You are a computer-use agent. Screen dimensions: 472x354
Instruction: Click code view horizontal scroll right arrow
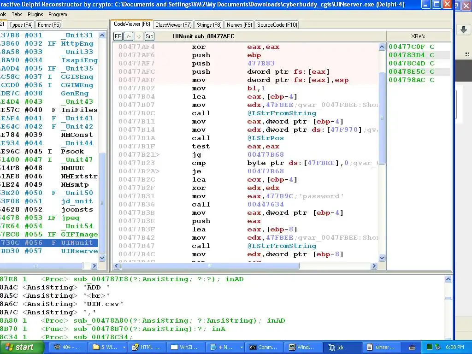click(x=374, y=266)
